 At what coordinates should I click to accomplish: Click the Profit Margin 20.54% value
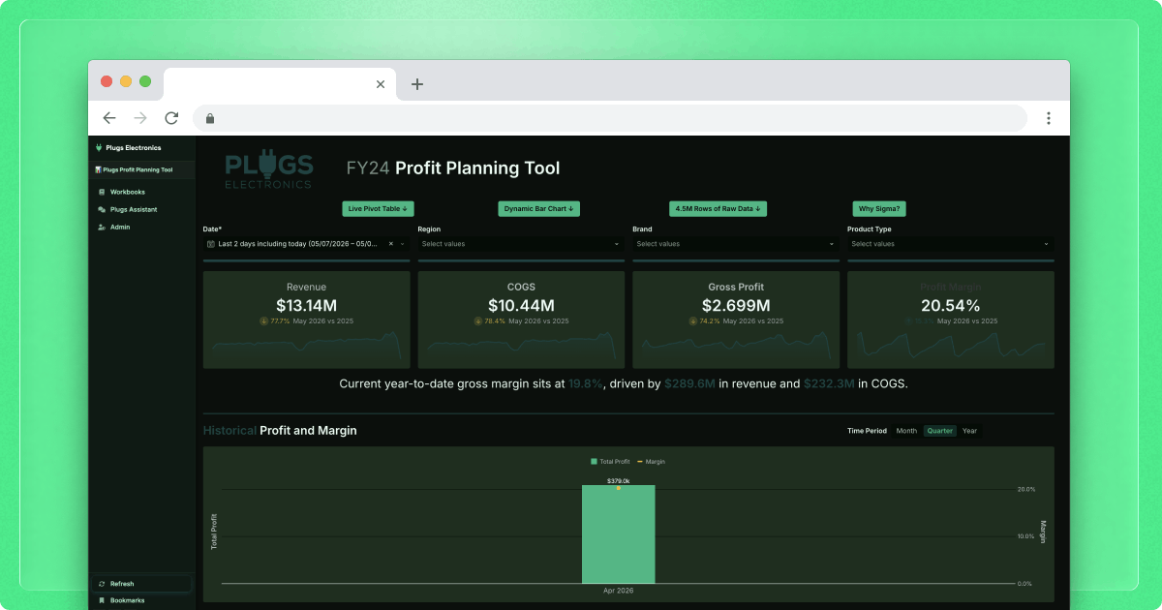[x=951, y=306]
